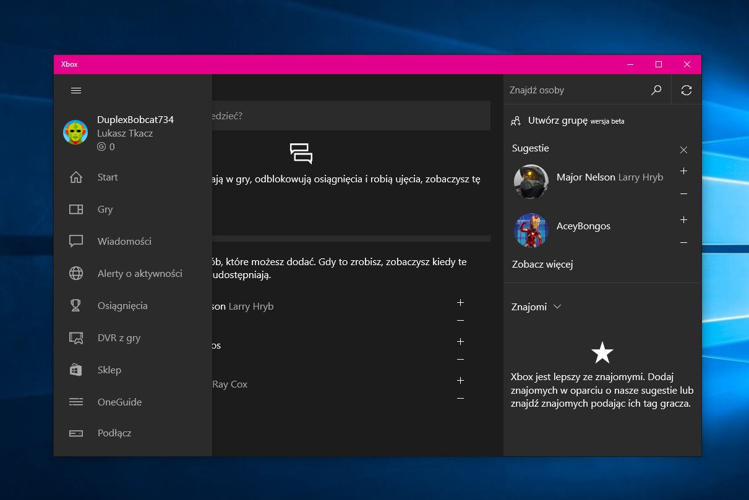Add Larry Hryb in activity feed
The width and height of the screenshot is (749, 500).
click(460, 302)
